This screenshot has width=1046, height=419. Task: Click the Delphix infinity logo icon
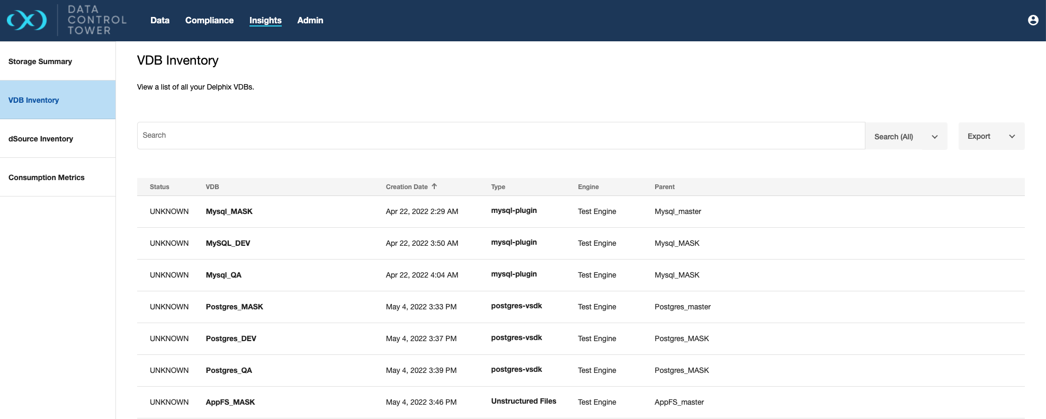tap(26, 20)
